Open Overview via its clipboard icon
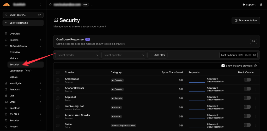 tap(6, 34)
